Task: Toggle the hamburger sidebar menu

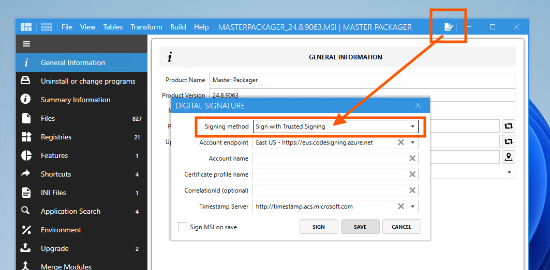Action: tap(26, 44)
